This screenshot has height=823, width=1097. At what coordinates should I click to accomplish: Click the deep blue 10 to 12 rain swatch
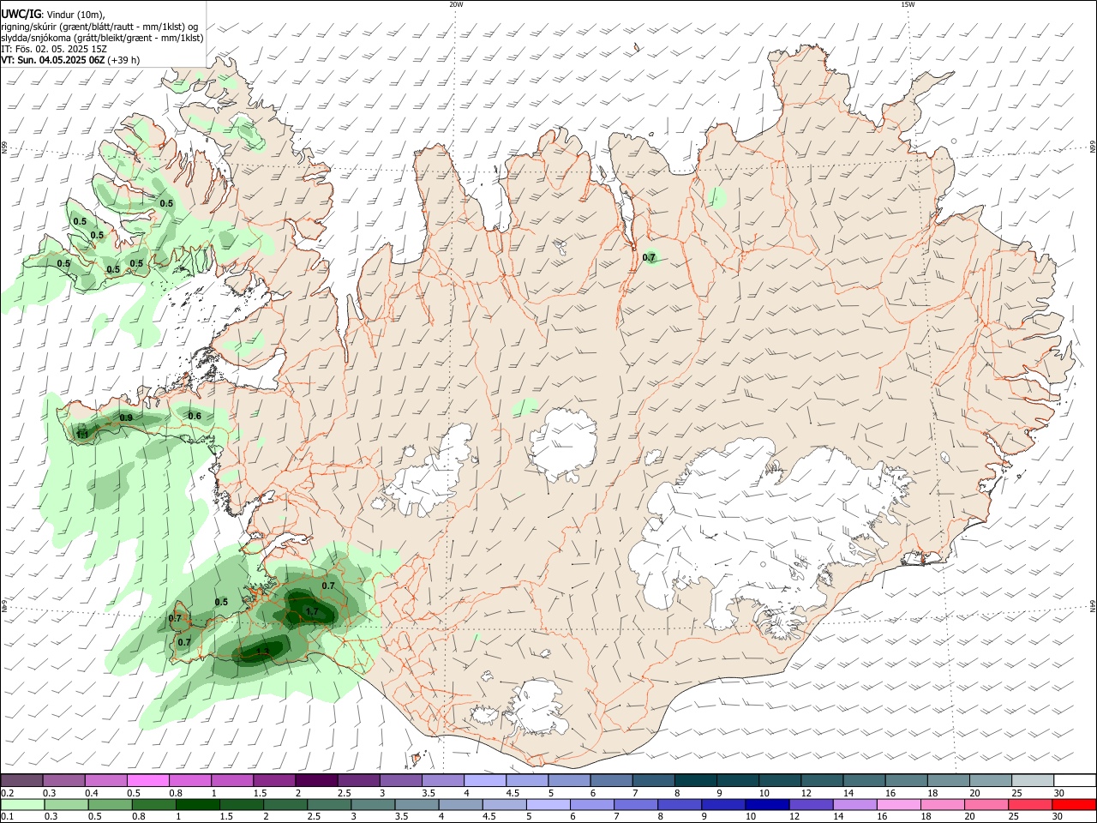(x=767, y=804)
